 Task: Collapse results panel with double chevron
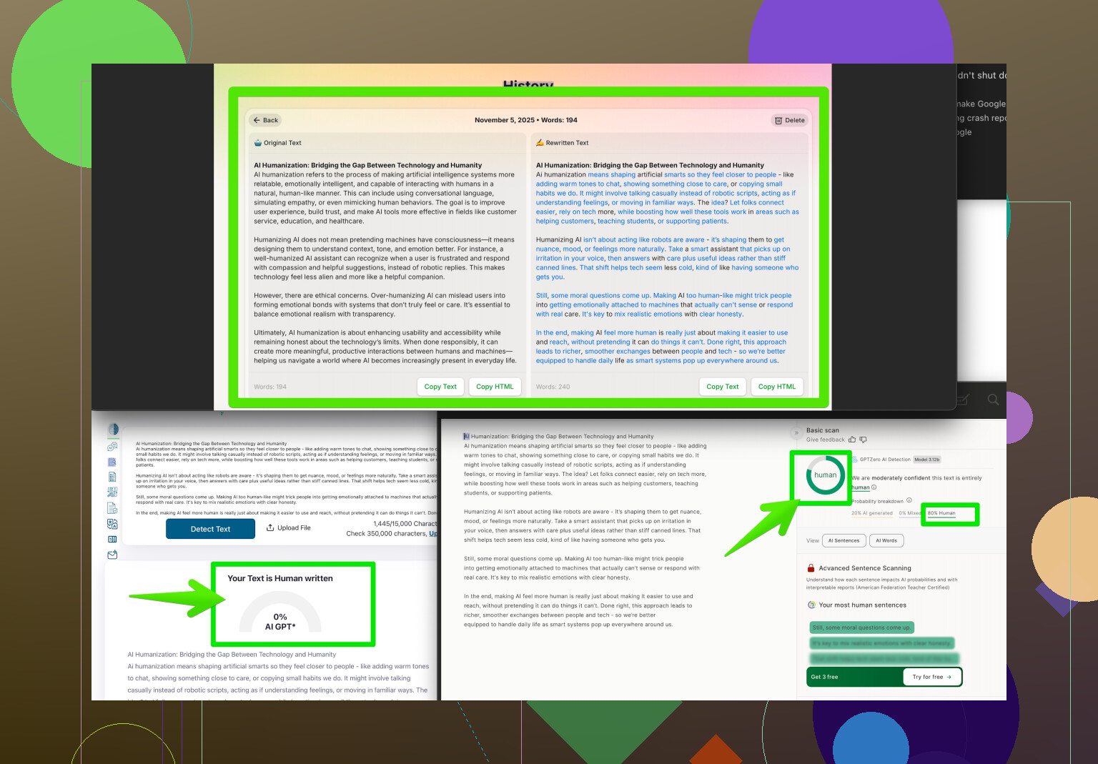point(796,432)
